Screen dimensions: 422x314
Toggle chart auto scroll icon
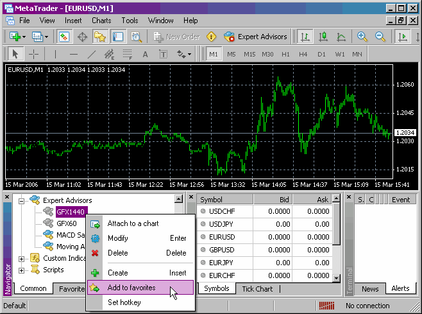[402, 37]
